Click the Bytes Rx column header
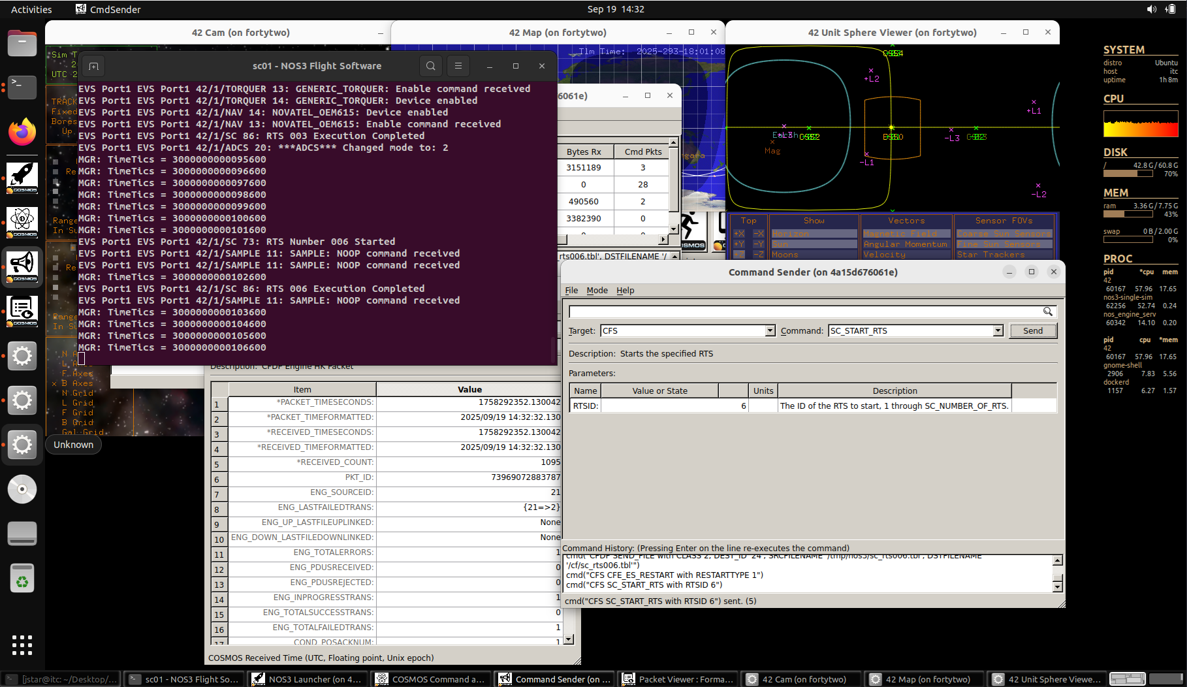1187x687 pixels. [x=584, y=152]
